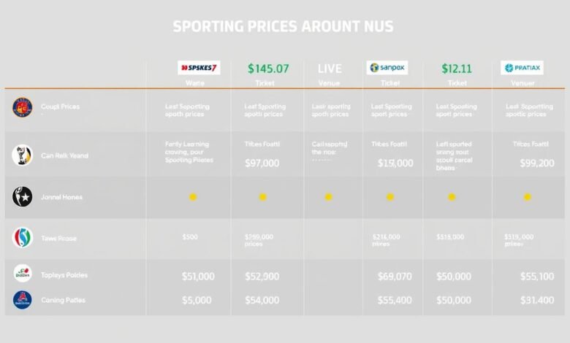Select yellow dot under PPATIAX column
This screenshot has width=570, height=343.
pos(528,197)
